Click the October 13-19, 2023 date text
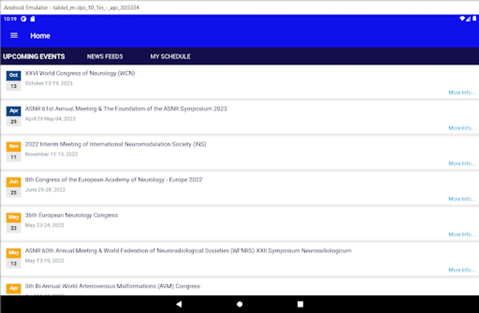 click(49, 83)
